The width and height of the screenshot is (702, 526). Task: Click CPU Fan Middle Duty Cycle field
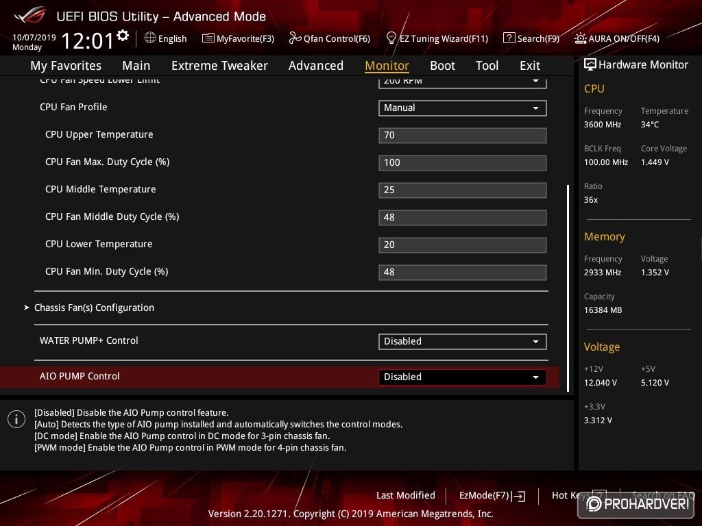click(463, 217)
